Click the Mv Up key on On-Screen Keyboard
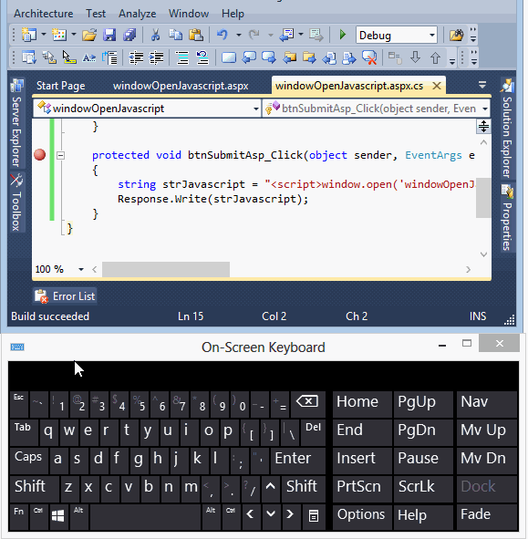Viewport: 528px width, 539px height. click(487, 432)
